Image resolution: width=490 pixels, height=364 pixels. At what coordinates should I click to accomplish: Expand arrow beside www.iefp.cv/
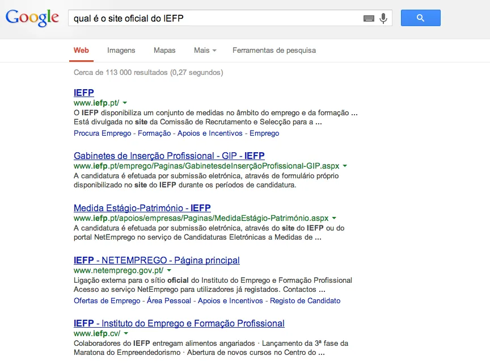[126, 333]
